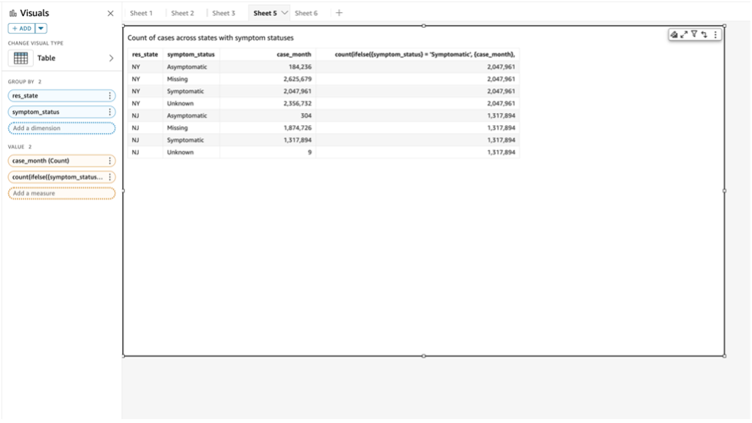Click the Table visual type icon

point(21,58)
